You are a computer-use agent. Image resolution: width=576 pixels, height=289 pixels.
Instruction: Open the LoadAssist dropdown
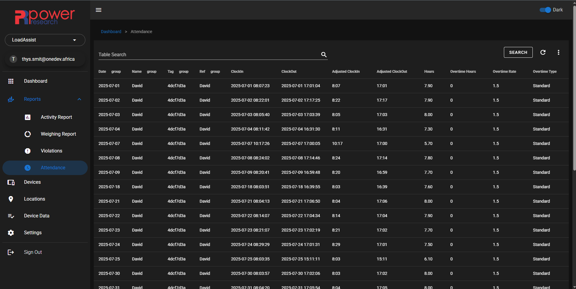pos(45,40)
